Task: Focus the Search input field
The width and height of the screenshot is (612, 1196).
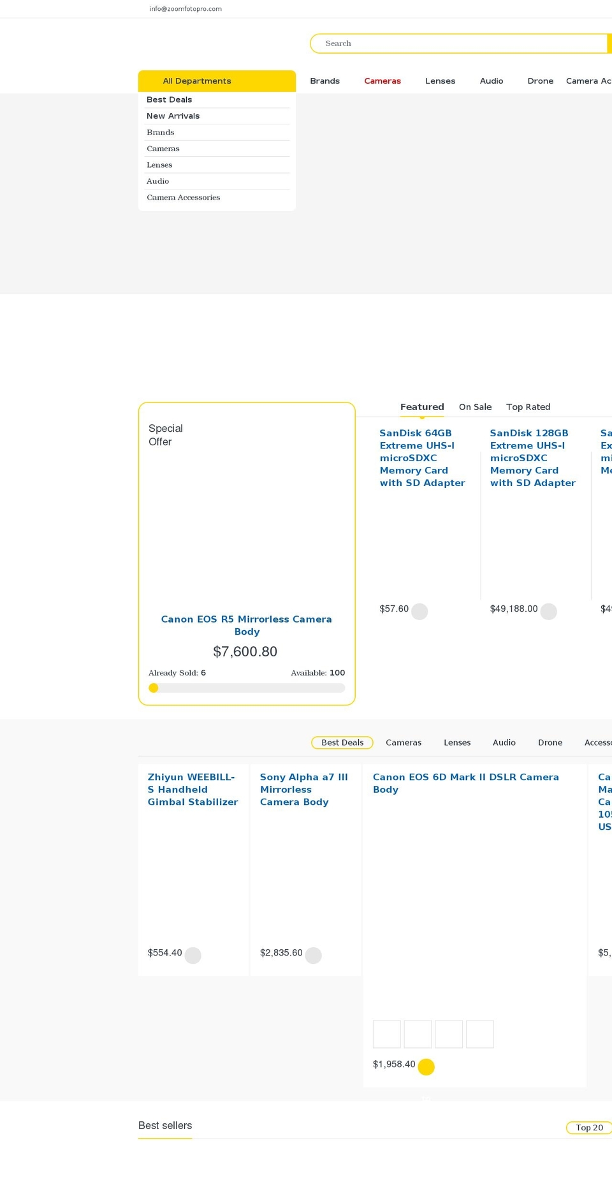Action: click(x=459, y=43)
